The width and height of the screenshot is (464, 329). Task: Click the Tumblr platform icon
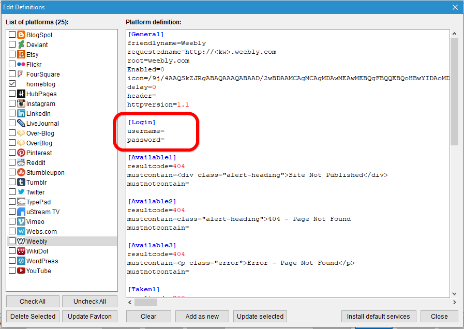[21, 182]
